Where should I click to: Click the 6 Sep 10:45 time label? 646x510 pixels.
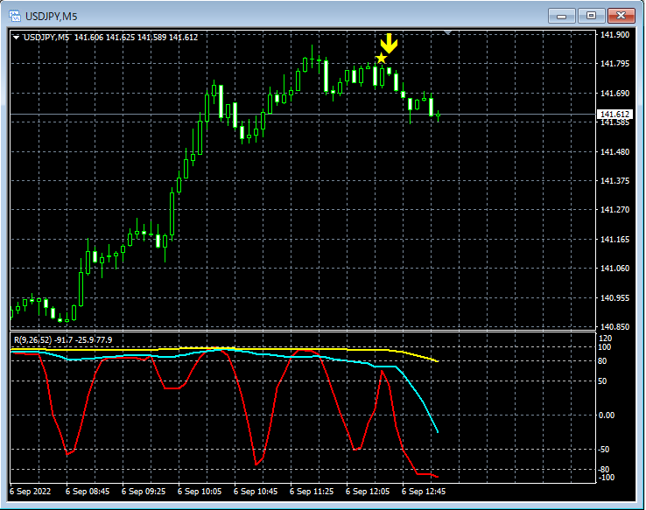256,492
